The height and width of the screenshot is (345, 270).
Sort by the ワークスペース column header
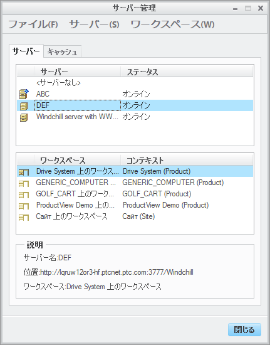click(77, 160)
